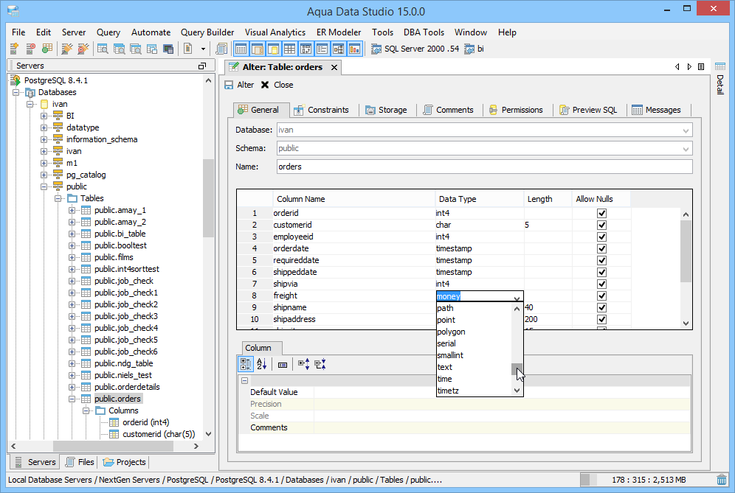The width and height of the screenshot is (735, 493).
Task: Toggle Allow Nulls for shipvia
Action: pyautogui.click(x=602, y=284)
